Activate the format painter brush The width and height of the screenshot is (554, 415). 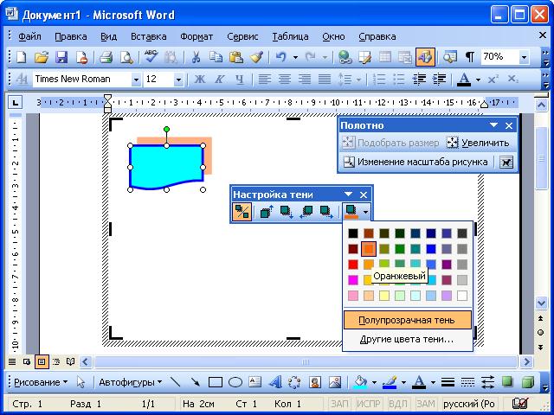tap(256, 57)
